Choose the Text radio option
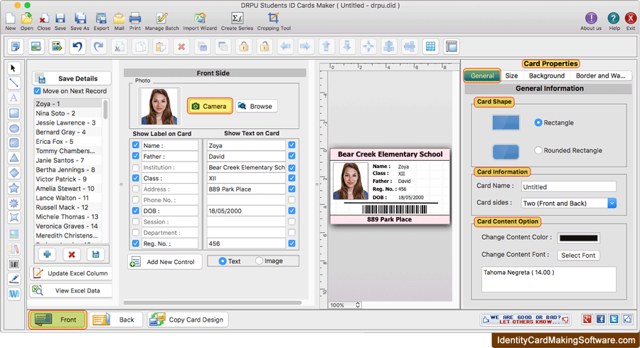 click(223, 261)
